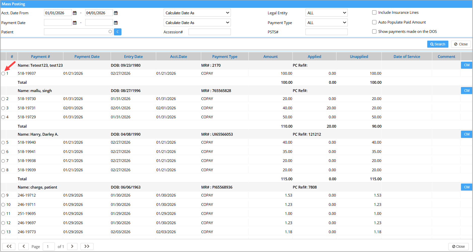Expand Legal Entity dropdown
The width and height of the screenshot is (473, 252).
tap(326, 13)
